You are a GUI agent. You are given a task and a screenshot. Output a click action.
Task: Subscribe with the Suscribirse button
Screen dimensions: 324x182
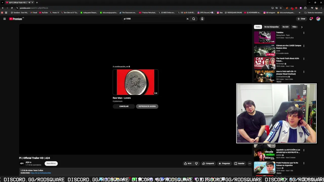pos(51,164)
